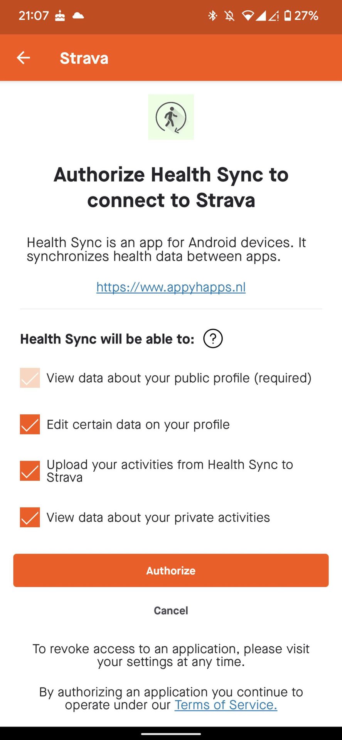Tap the Bluetooth status bar icon

coord(212,16)
